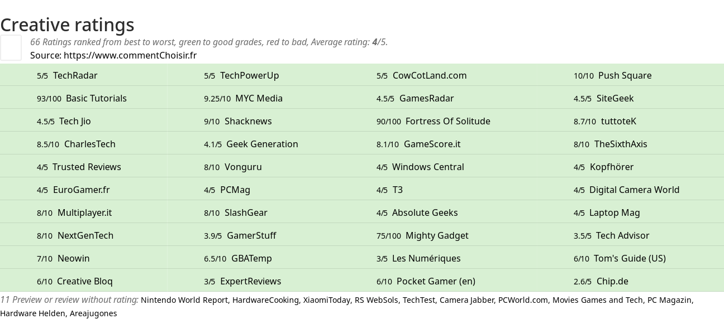Open the Tom's Guide (US) review
This screenshot has height=319, width=724.
630,258
